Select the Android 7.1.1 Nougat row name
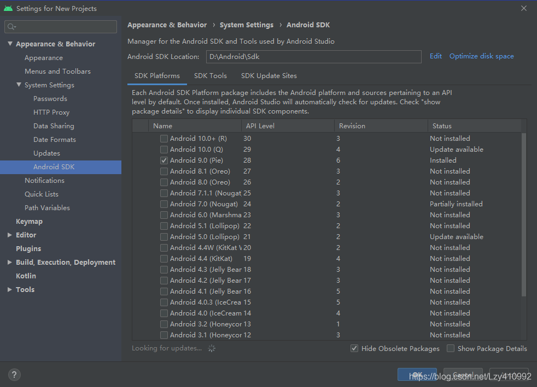Image resolution: width=537 pixels, height=387 pixels. (206, 193)
